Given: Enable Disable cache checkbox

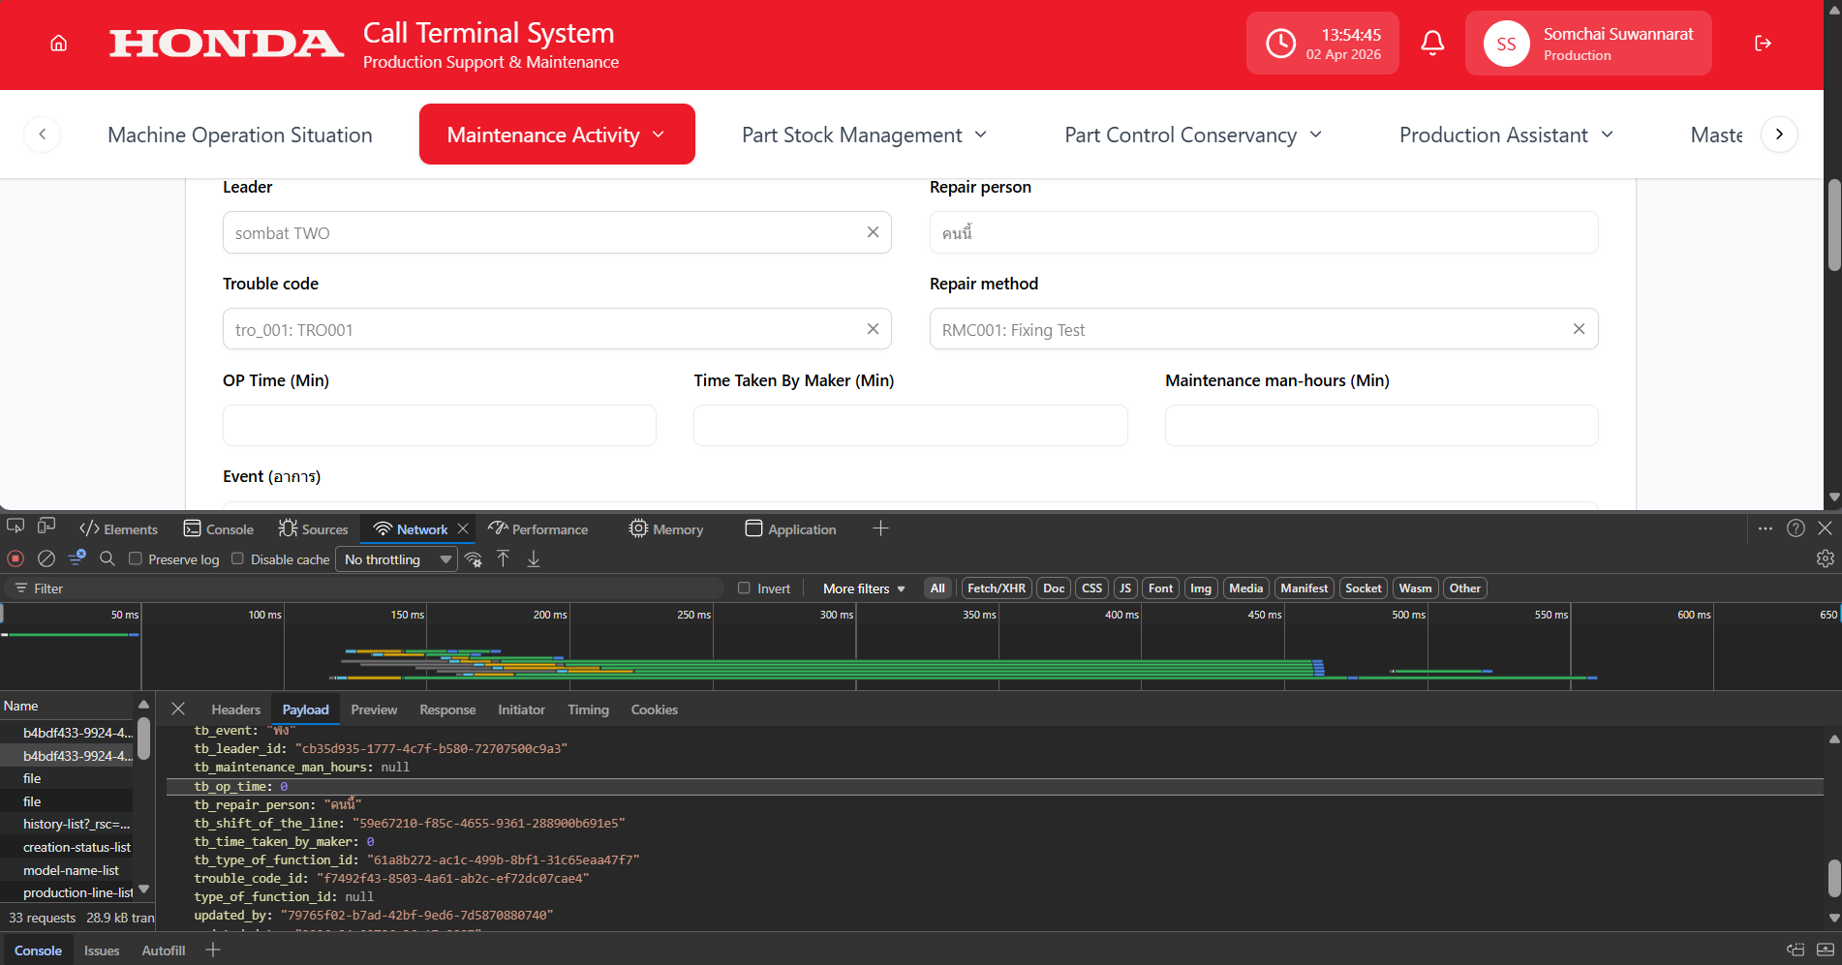Looking at the screenshot, I should pyautogui.click(x=237, y=558).
